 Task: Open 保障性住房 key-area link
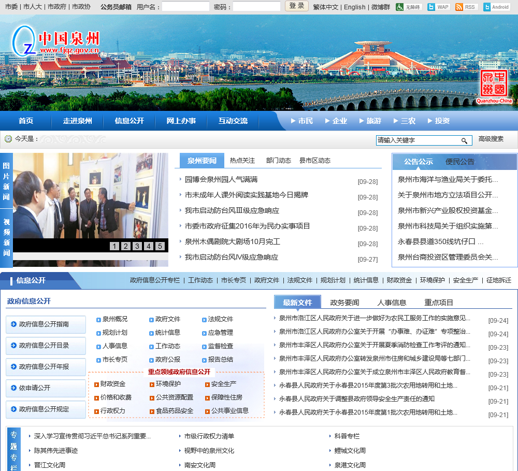227,397
